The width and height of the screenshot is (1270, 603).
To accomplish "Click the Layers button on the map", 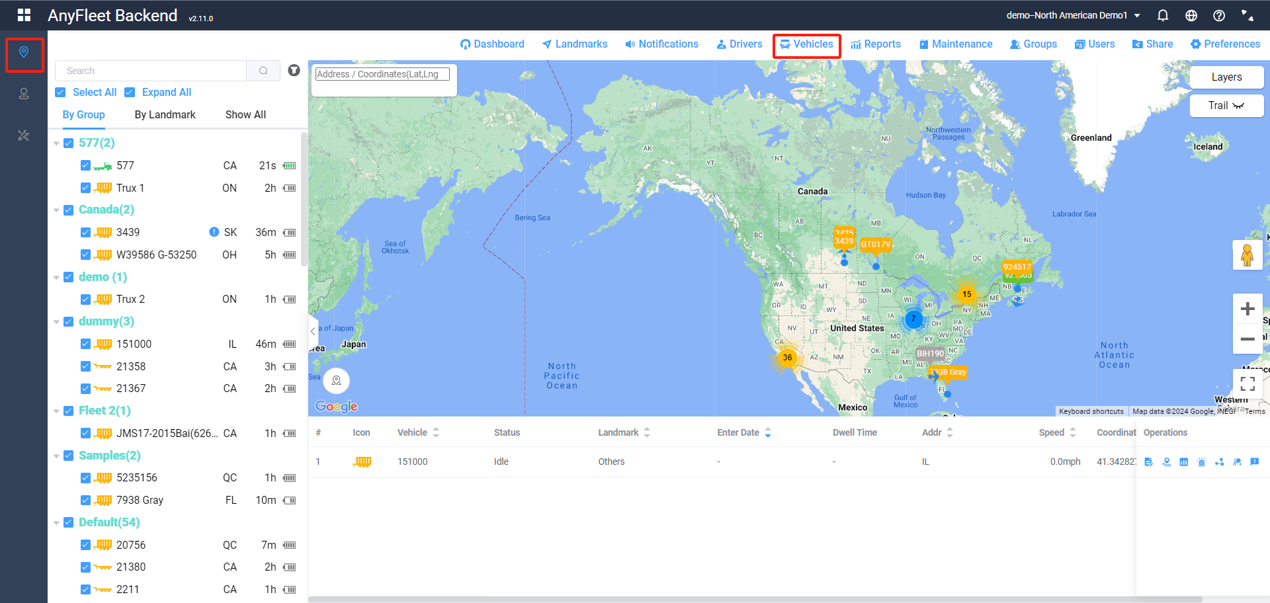I will 1227,77.
